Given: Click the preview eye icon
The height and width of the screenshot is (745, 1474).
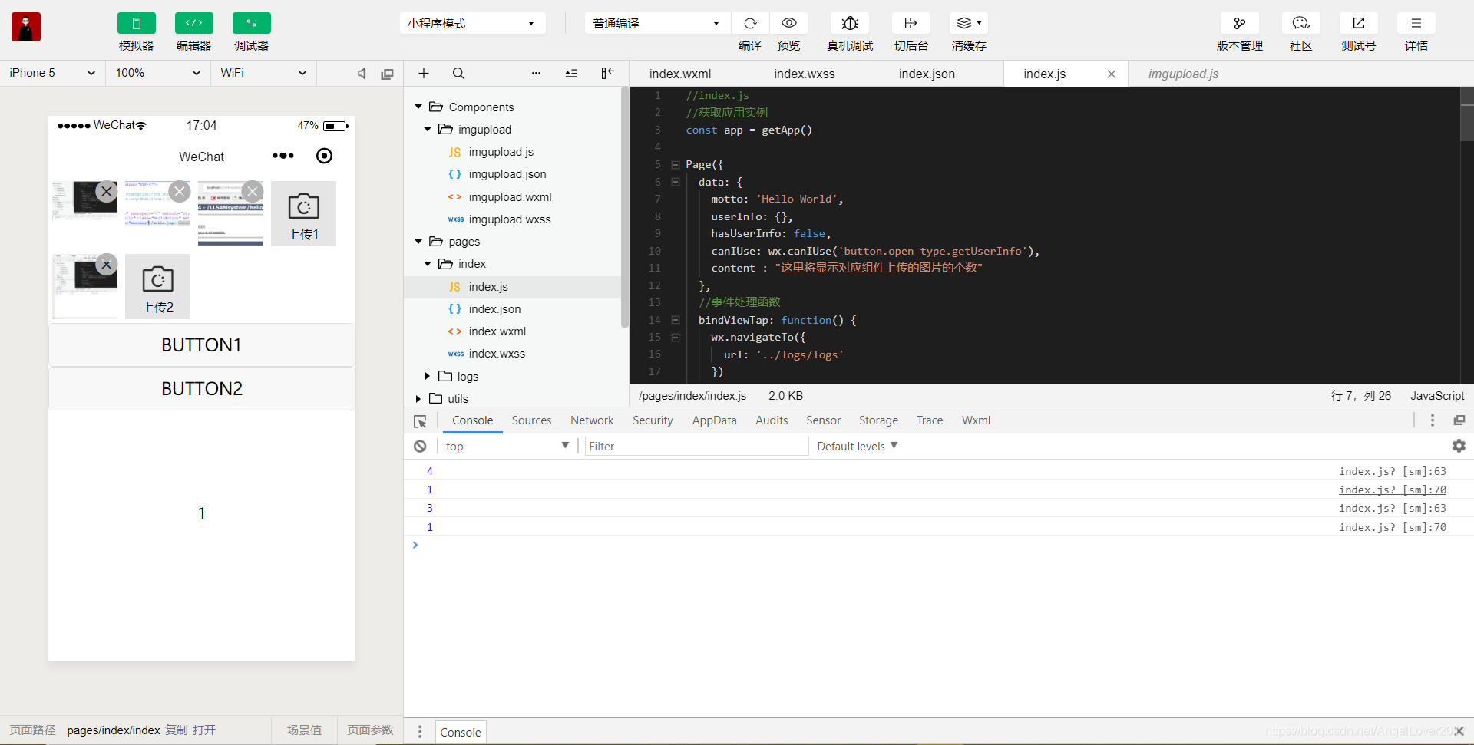Looking at the screenshot, I should click(788, 23).
